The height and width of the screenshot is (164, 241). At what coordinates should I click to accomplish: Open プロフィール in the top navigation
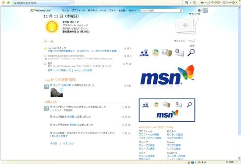[78, 10]
